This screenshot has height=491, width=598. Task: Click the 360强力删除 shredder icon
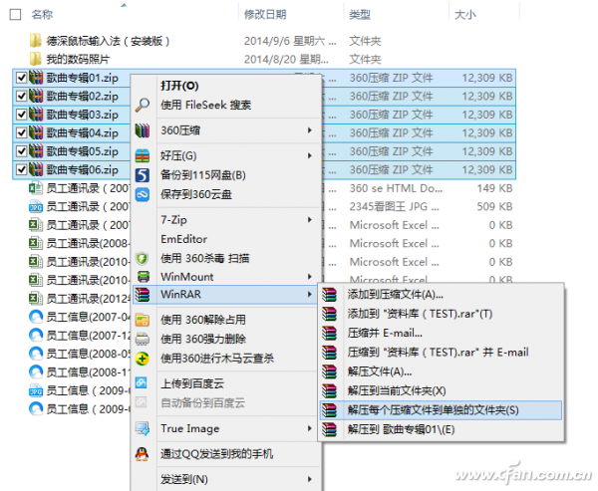(x=143, y=339)
